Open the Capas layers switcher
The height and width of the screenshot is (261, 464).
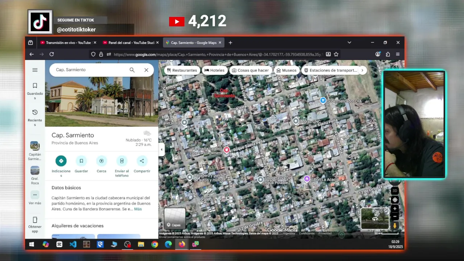[175, 219]
